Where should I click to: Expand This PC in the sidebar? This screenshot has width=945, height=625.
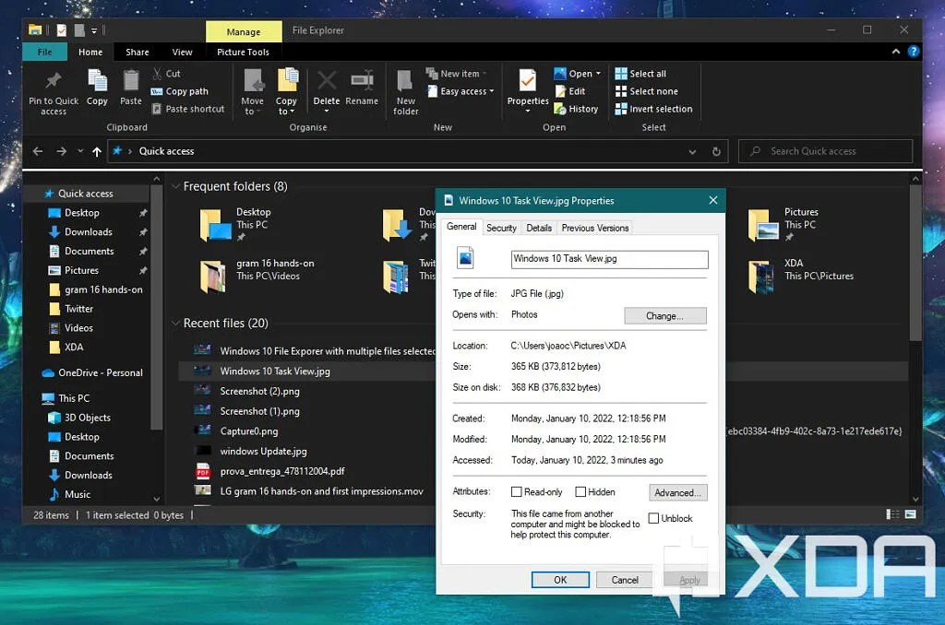(x=37, y=398)
